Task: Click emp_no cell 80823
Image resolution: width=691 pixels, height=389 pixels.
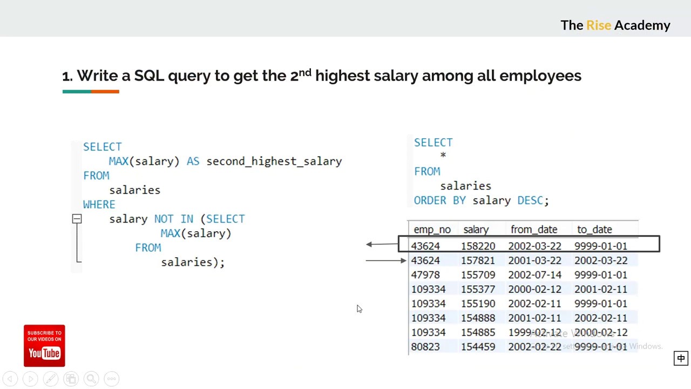Action: coord(425,347)
